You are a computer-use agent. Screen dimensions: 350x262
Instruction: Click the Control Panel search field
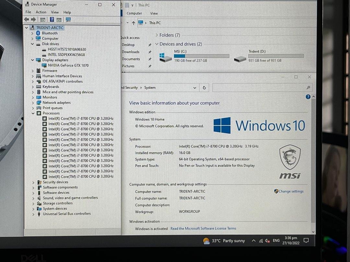coord(259,88)
